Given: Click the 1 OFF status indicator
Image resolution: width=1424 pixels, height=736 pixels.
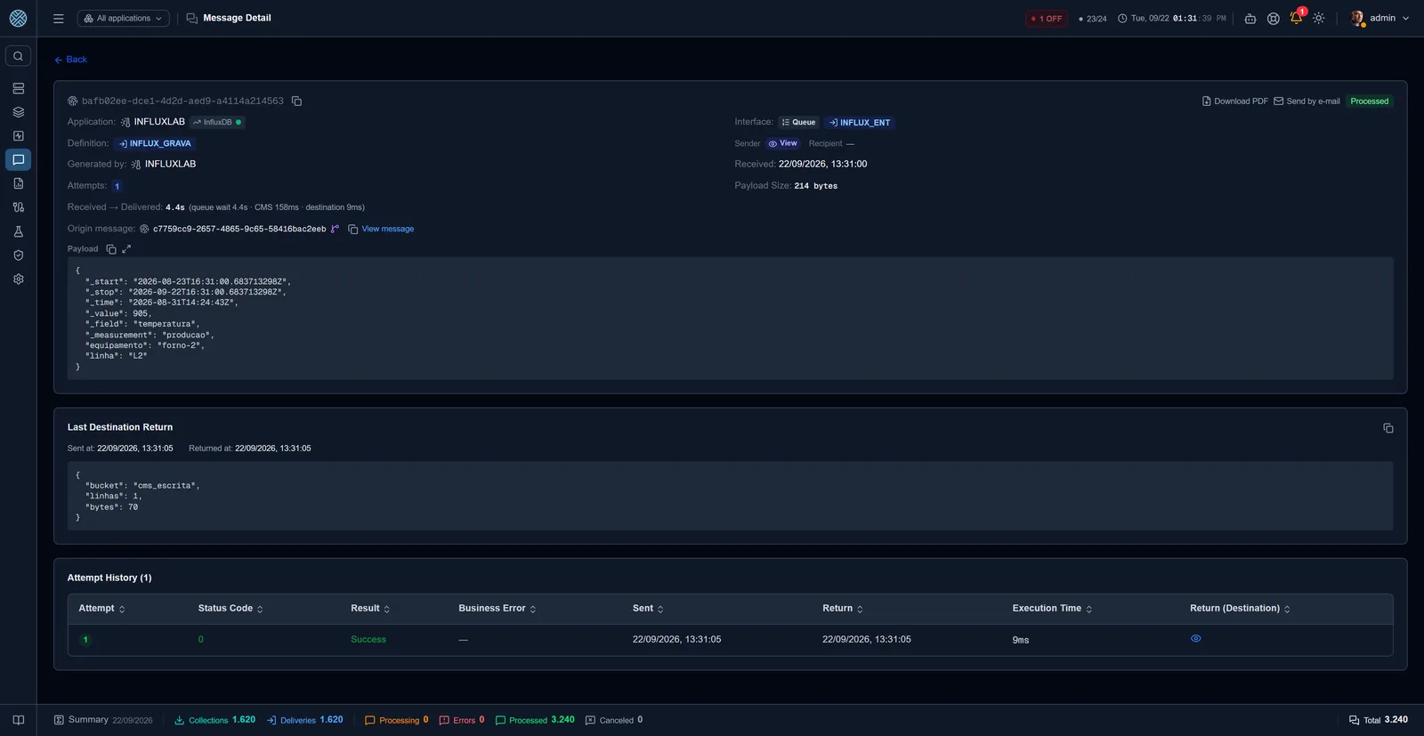Looking at the screenshot, I should point(1047,19).
